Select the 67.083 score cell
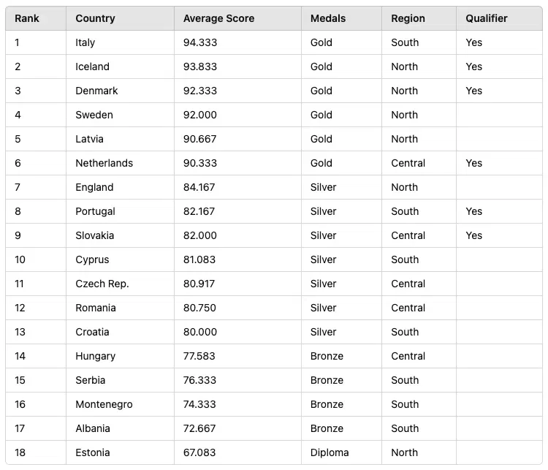548x470 pixels. coord(199,452)
